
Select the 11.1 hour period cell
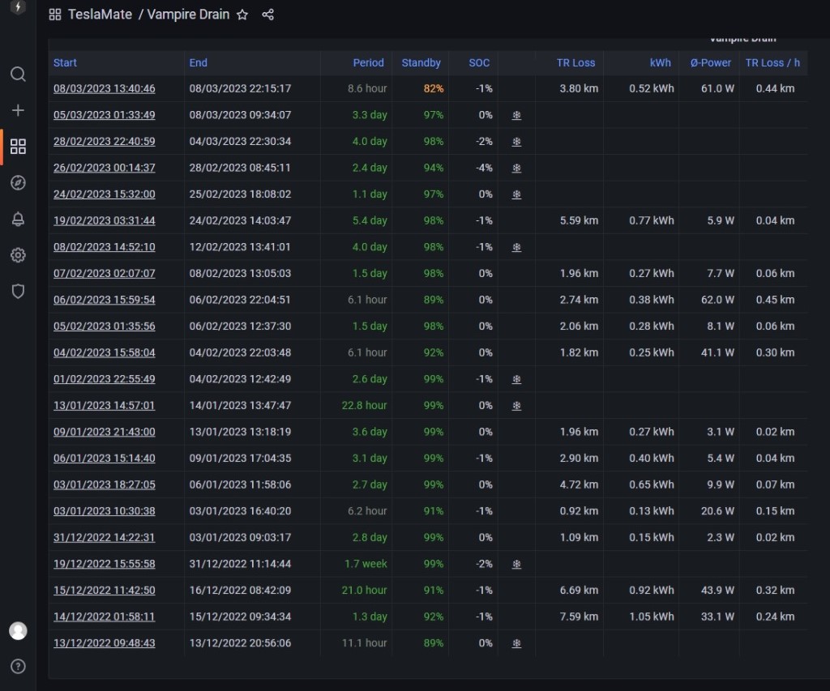pyautogui.click(x=364, y=643)
